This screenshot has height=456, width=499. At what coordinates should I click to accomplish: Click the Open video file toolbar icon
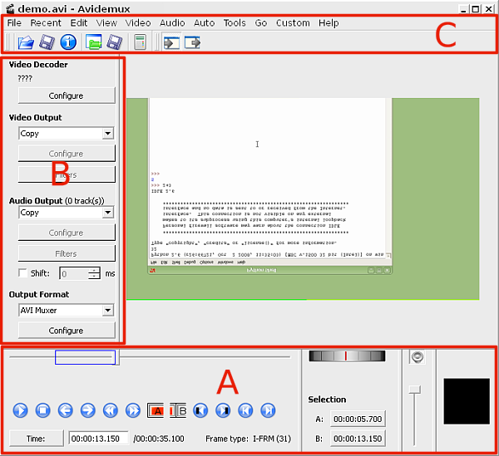[26, 42]
